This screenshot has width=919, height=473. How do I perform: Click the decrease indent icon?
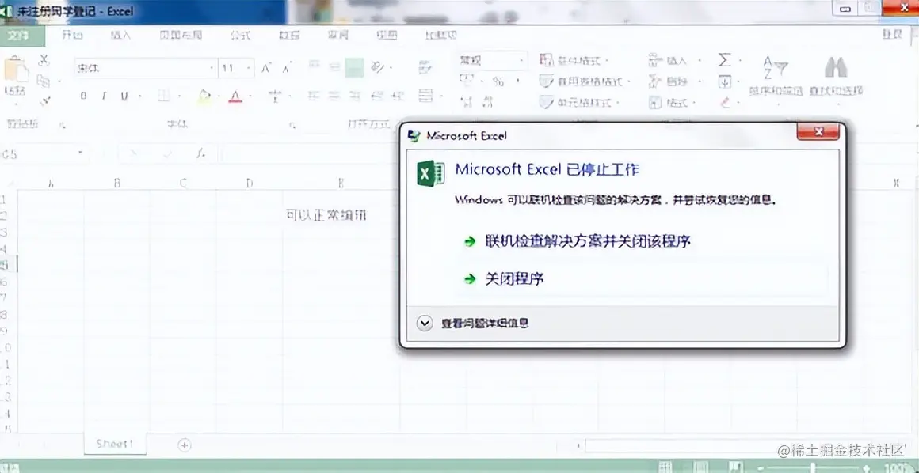377,96
